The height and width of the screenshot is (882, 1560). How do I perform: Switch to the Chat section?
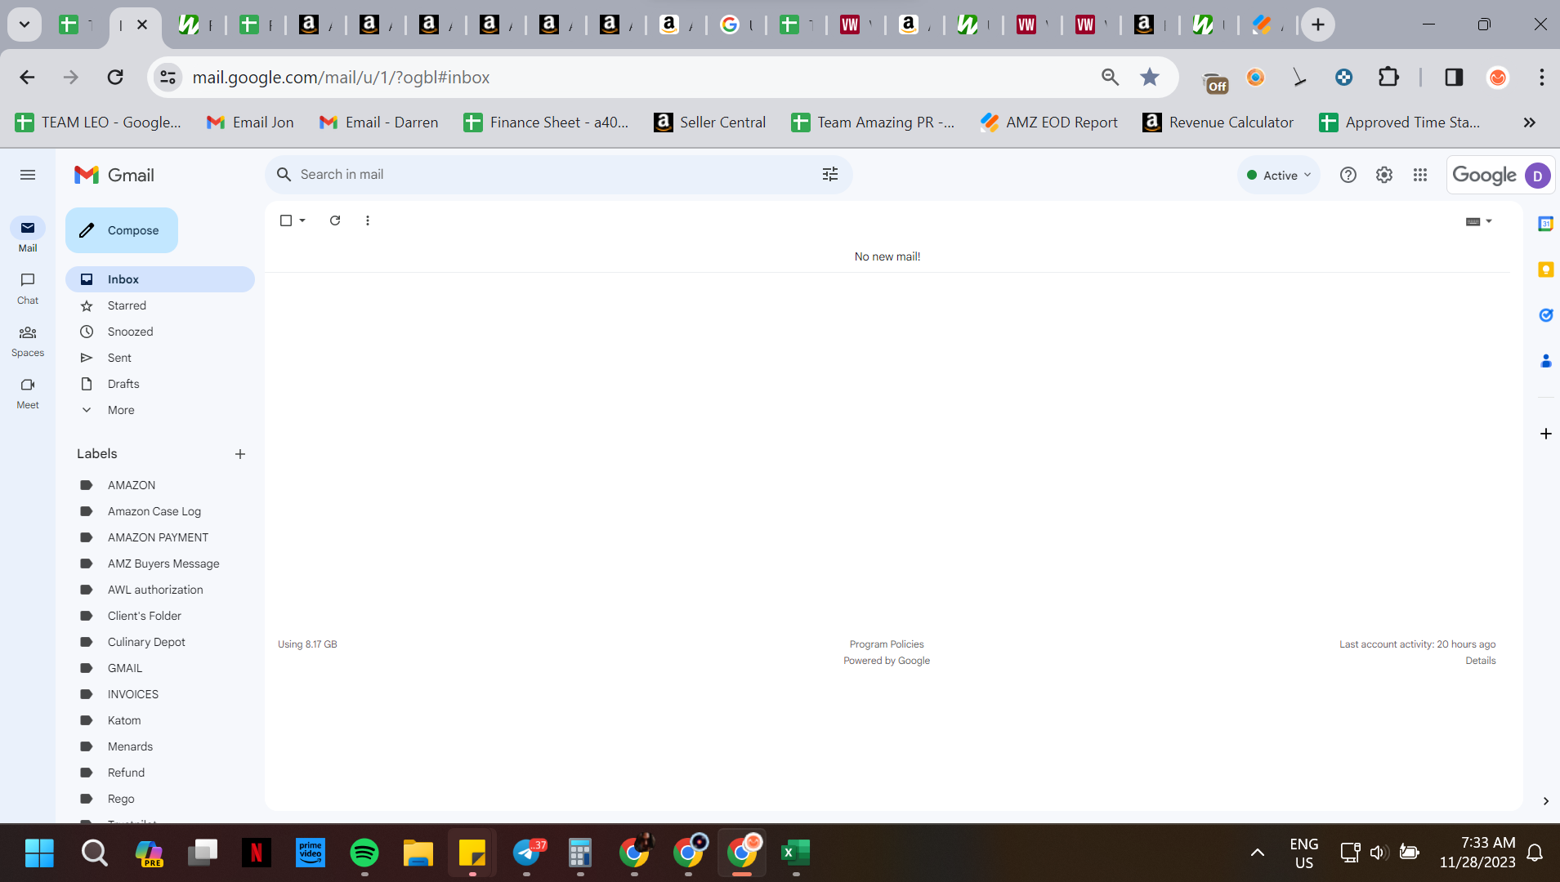(x=28, y=288)
